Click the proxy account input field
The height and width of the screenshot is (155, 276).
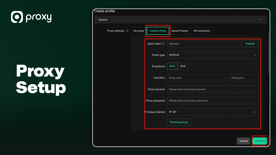pos(213,89)
